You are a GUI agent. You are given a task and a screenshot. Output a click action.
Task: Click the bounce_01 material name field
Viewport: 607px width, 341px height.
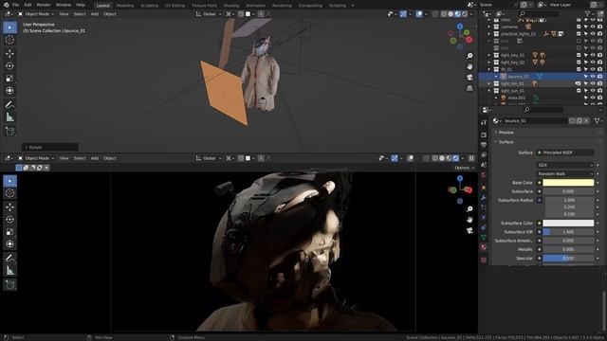pos(535,121)
